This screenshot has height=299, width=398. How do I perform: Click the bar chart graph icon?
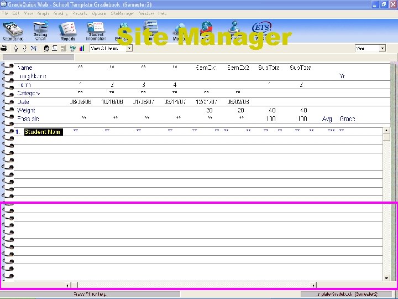pyautogui.click(x=82, y=48)
